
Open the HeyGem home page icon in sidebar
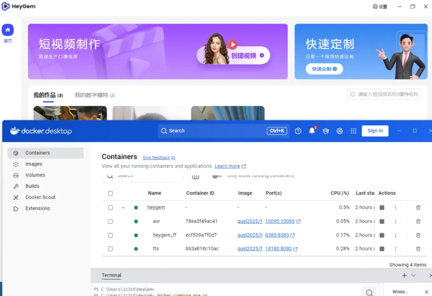(x=8, y=30)
